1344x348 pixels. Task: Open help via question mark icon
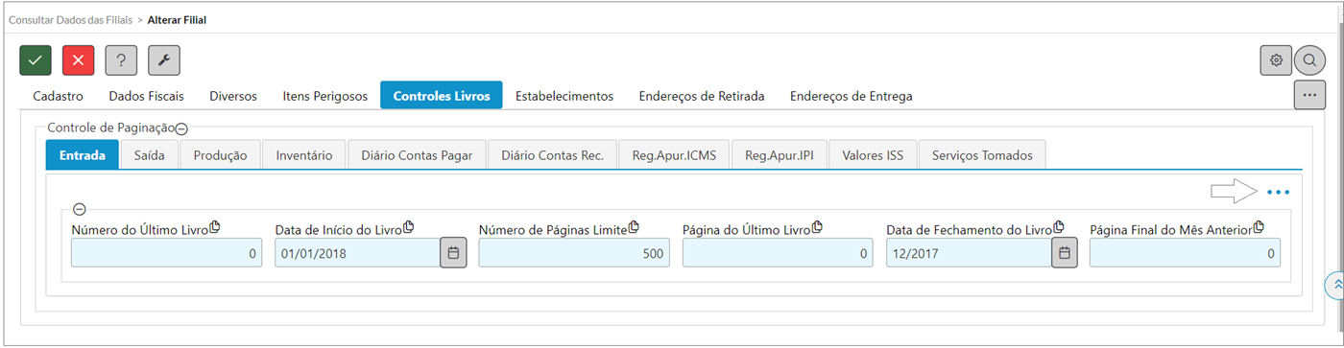click(121, 59)
